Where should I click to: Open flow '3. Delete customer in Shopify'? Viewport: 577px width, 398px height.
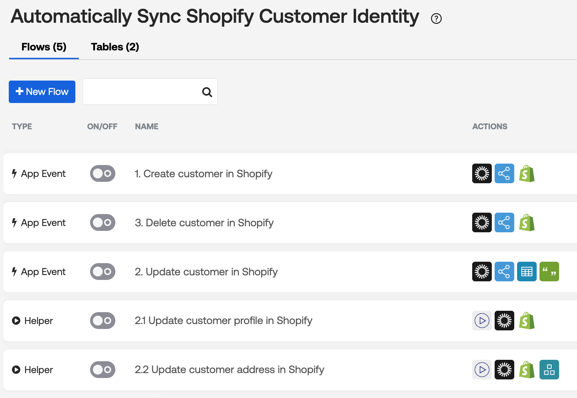pyautogui.click(x=204, y=223)
